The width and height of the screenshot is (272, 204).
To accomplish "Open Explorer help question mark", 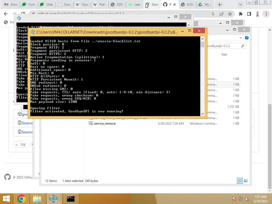I will coord(247,38).
